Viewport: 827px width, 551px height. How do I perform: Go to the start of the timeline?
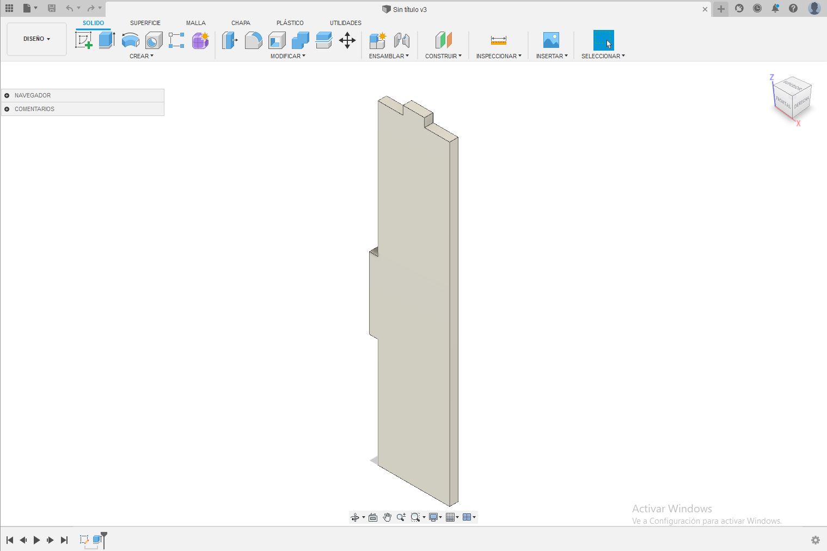10,540
